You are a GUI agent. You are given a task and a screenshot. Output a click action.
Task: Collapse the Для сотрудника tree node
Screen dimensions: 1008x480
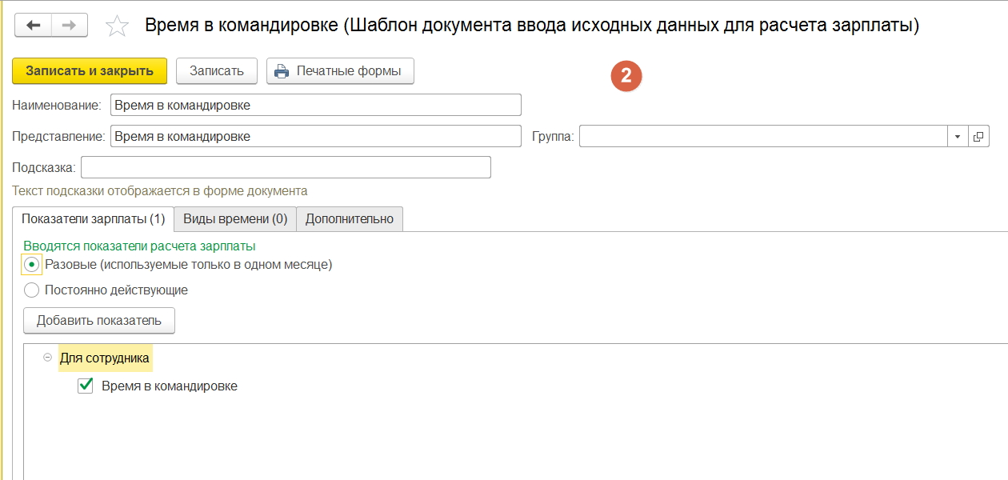pyautogui.click(x=47, y=358)
